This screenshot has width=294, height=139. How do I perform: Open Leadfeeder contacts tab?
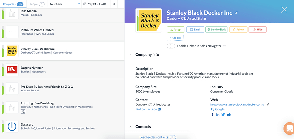[158, 137]
